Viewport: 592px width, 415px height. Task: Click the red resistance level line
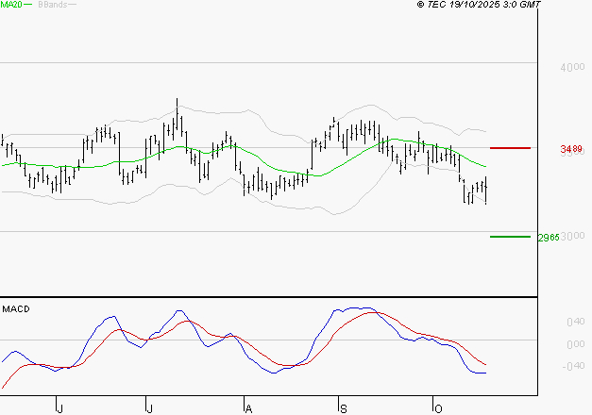(510, 148)
